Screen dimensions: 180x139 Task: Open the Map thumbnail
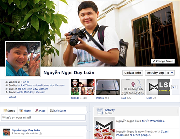pyautogui.click(x=133, y=87)
